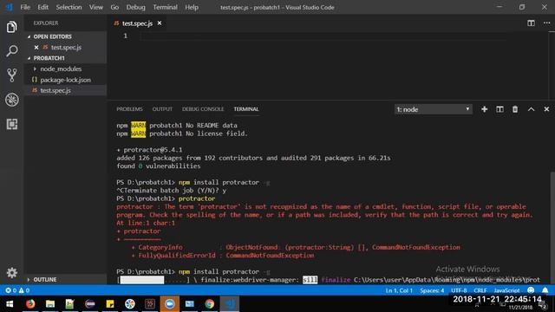Open the Manage gear settings icon
The height and width of the screenshot is (312, 555).
[x=11, y=273]
